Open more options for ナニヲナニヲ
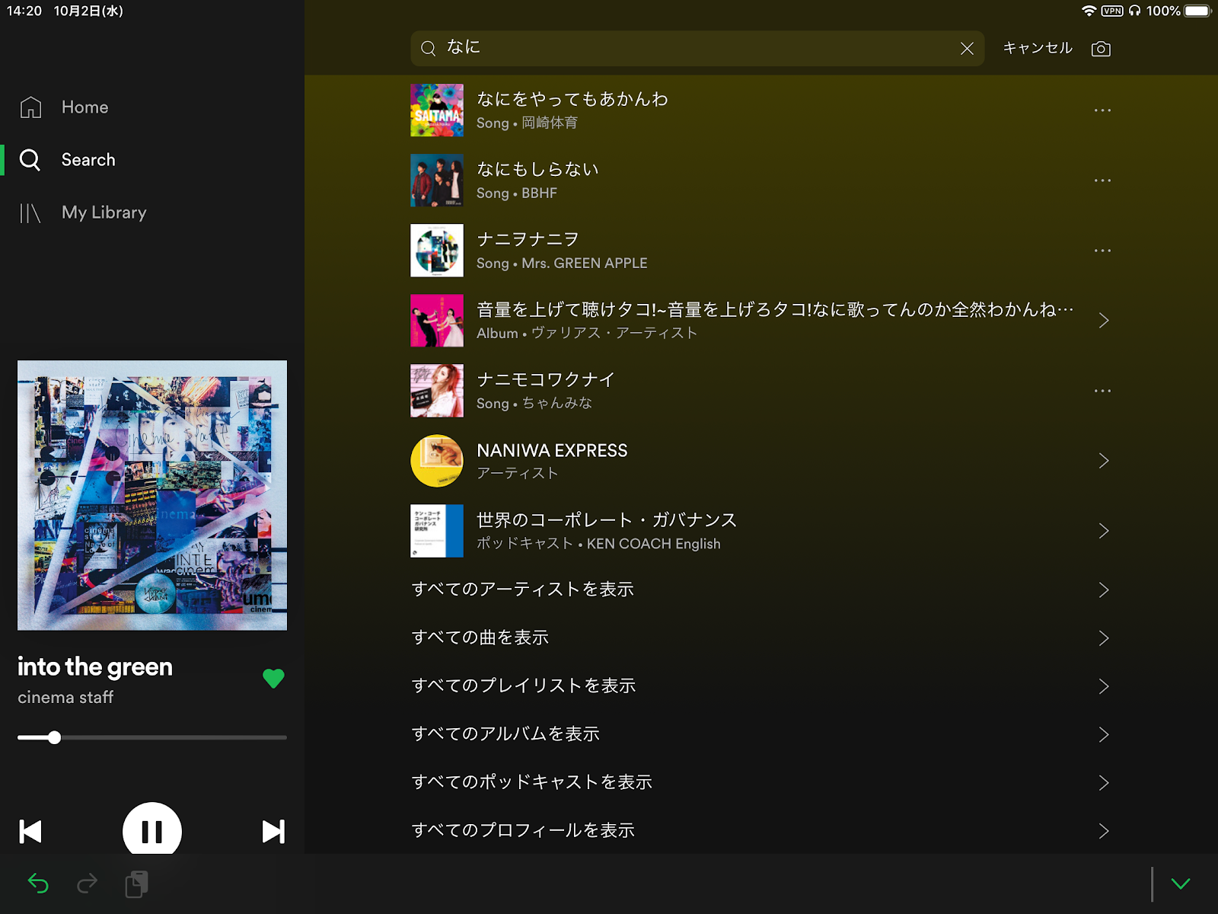 [1102, 251]
